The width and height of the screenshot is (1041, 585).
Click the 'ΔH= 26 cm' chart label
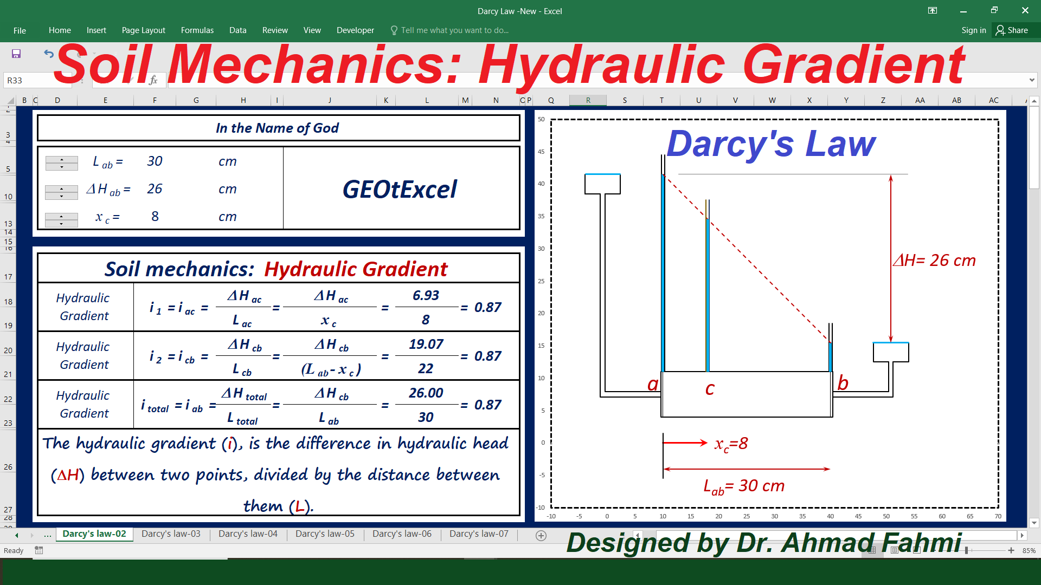[x=934, y=261]
